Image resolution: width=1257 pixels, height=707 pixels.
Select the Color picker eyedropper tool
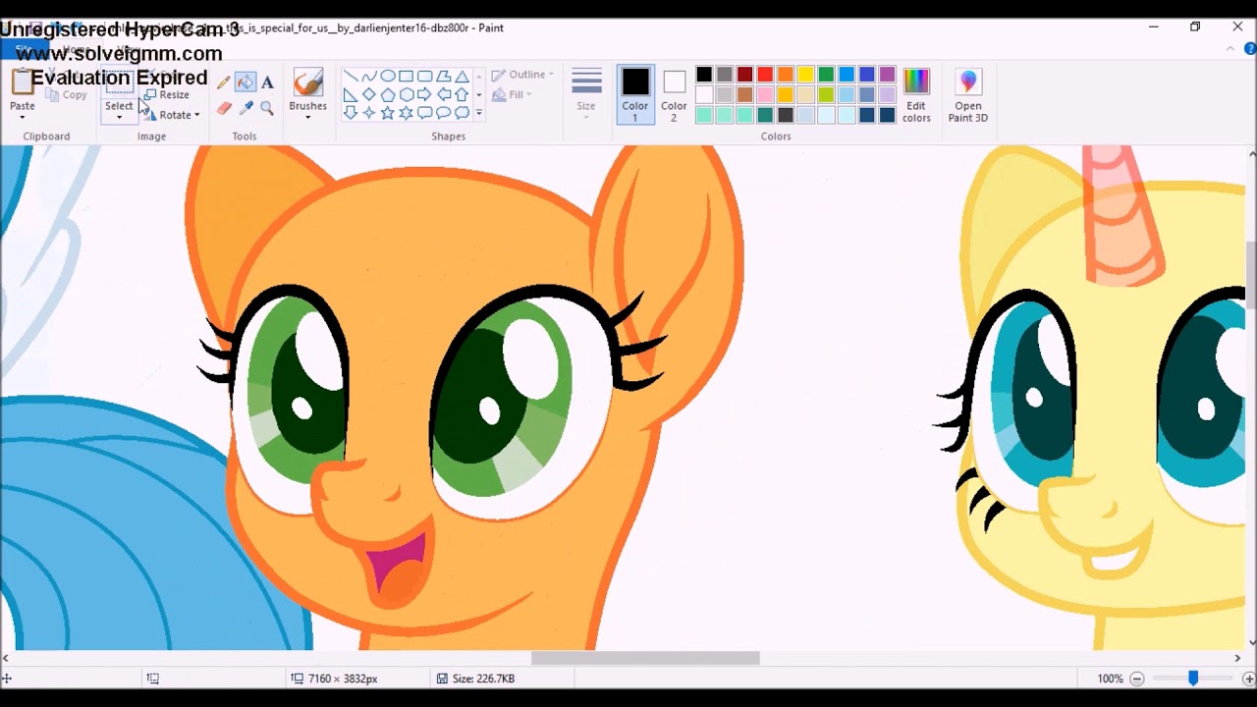(246, 108)
